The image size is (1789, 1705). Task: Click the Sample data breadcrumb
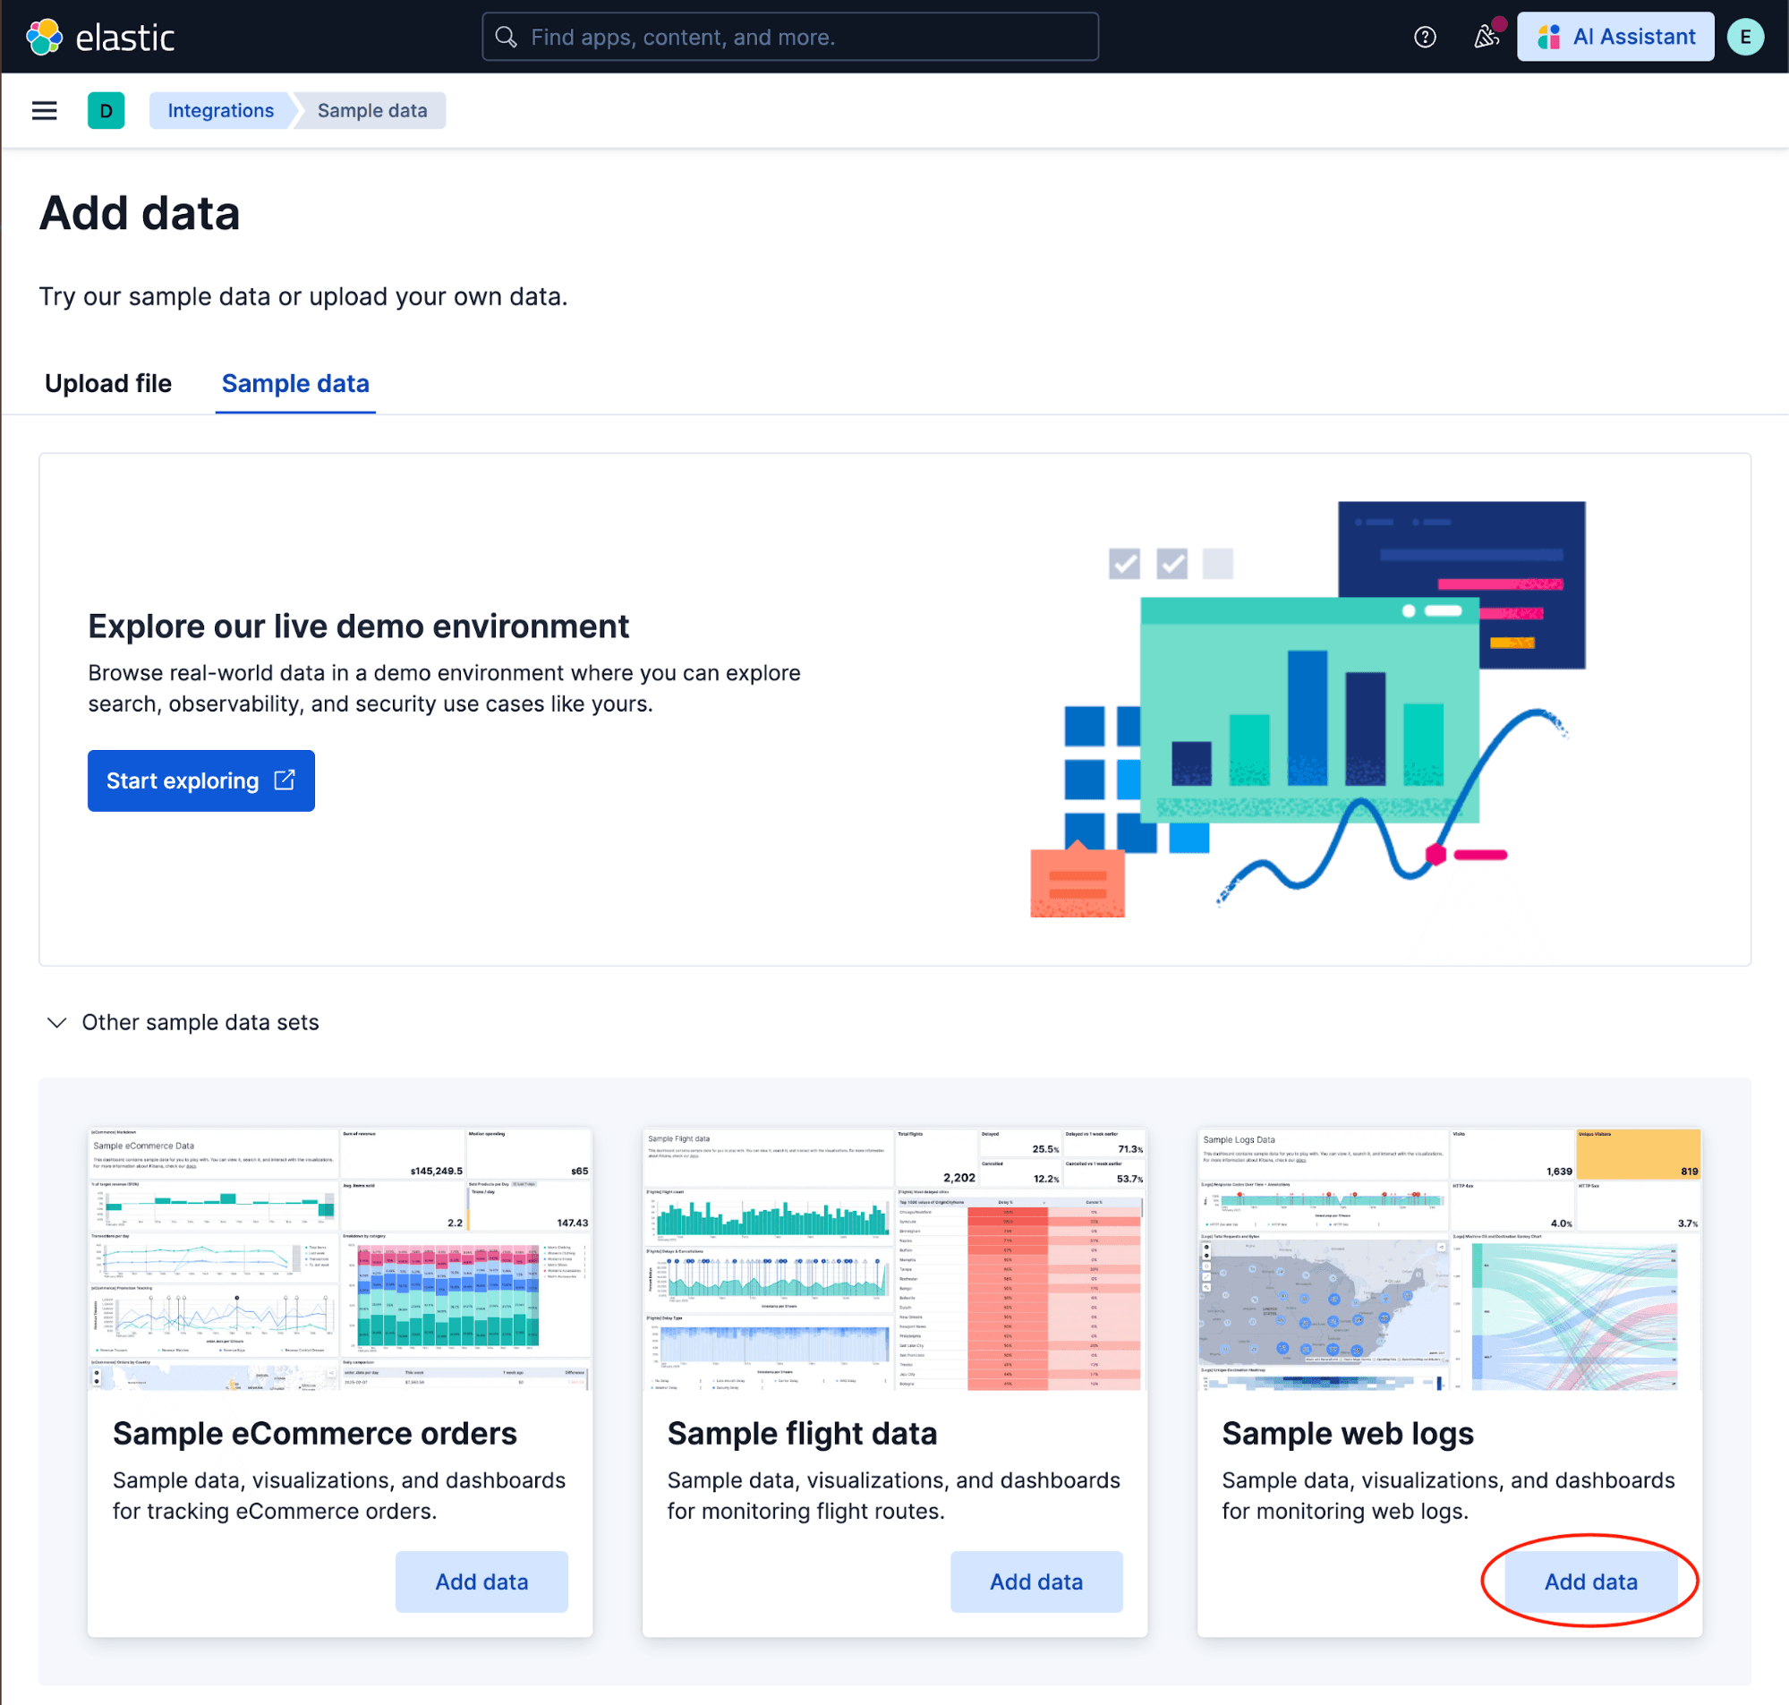[x=371, y=110]
